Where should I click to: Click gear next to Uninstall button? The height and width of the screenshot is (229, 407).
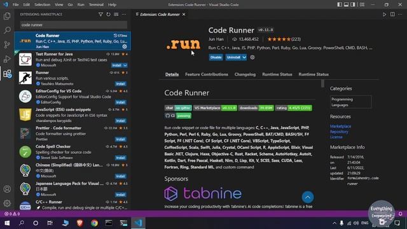(x=252, y=57)
